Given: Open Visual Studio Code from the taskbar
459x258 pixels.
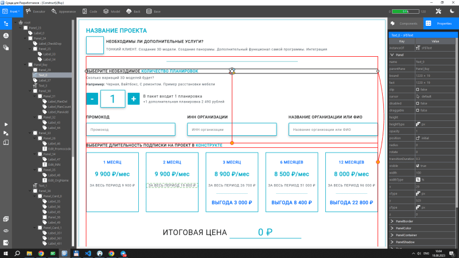Looking at the screenshot, I should click(88, 253).
